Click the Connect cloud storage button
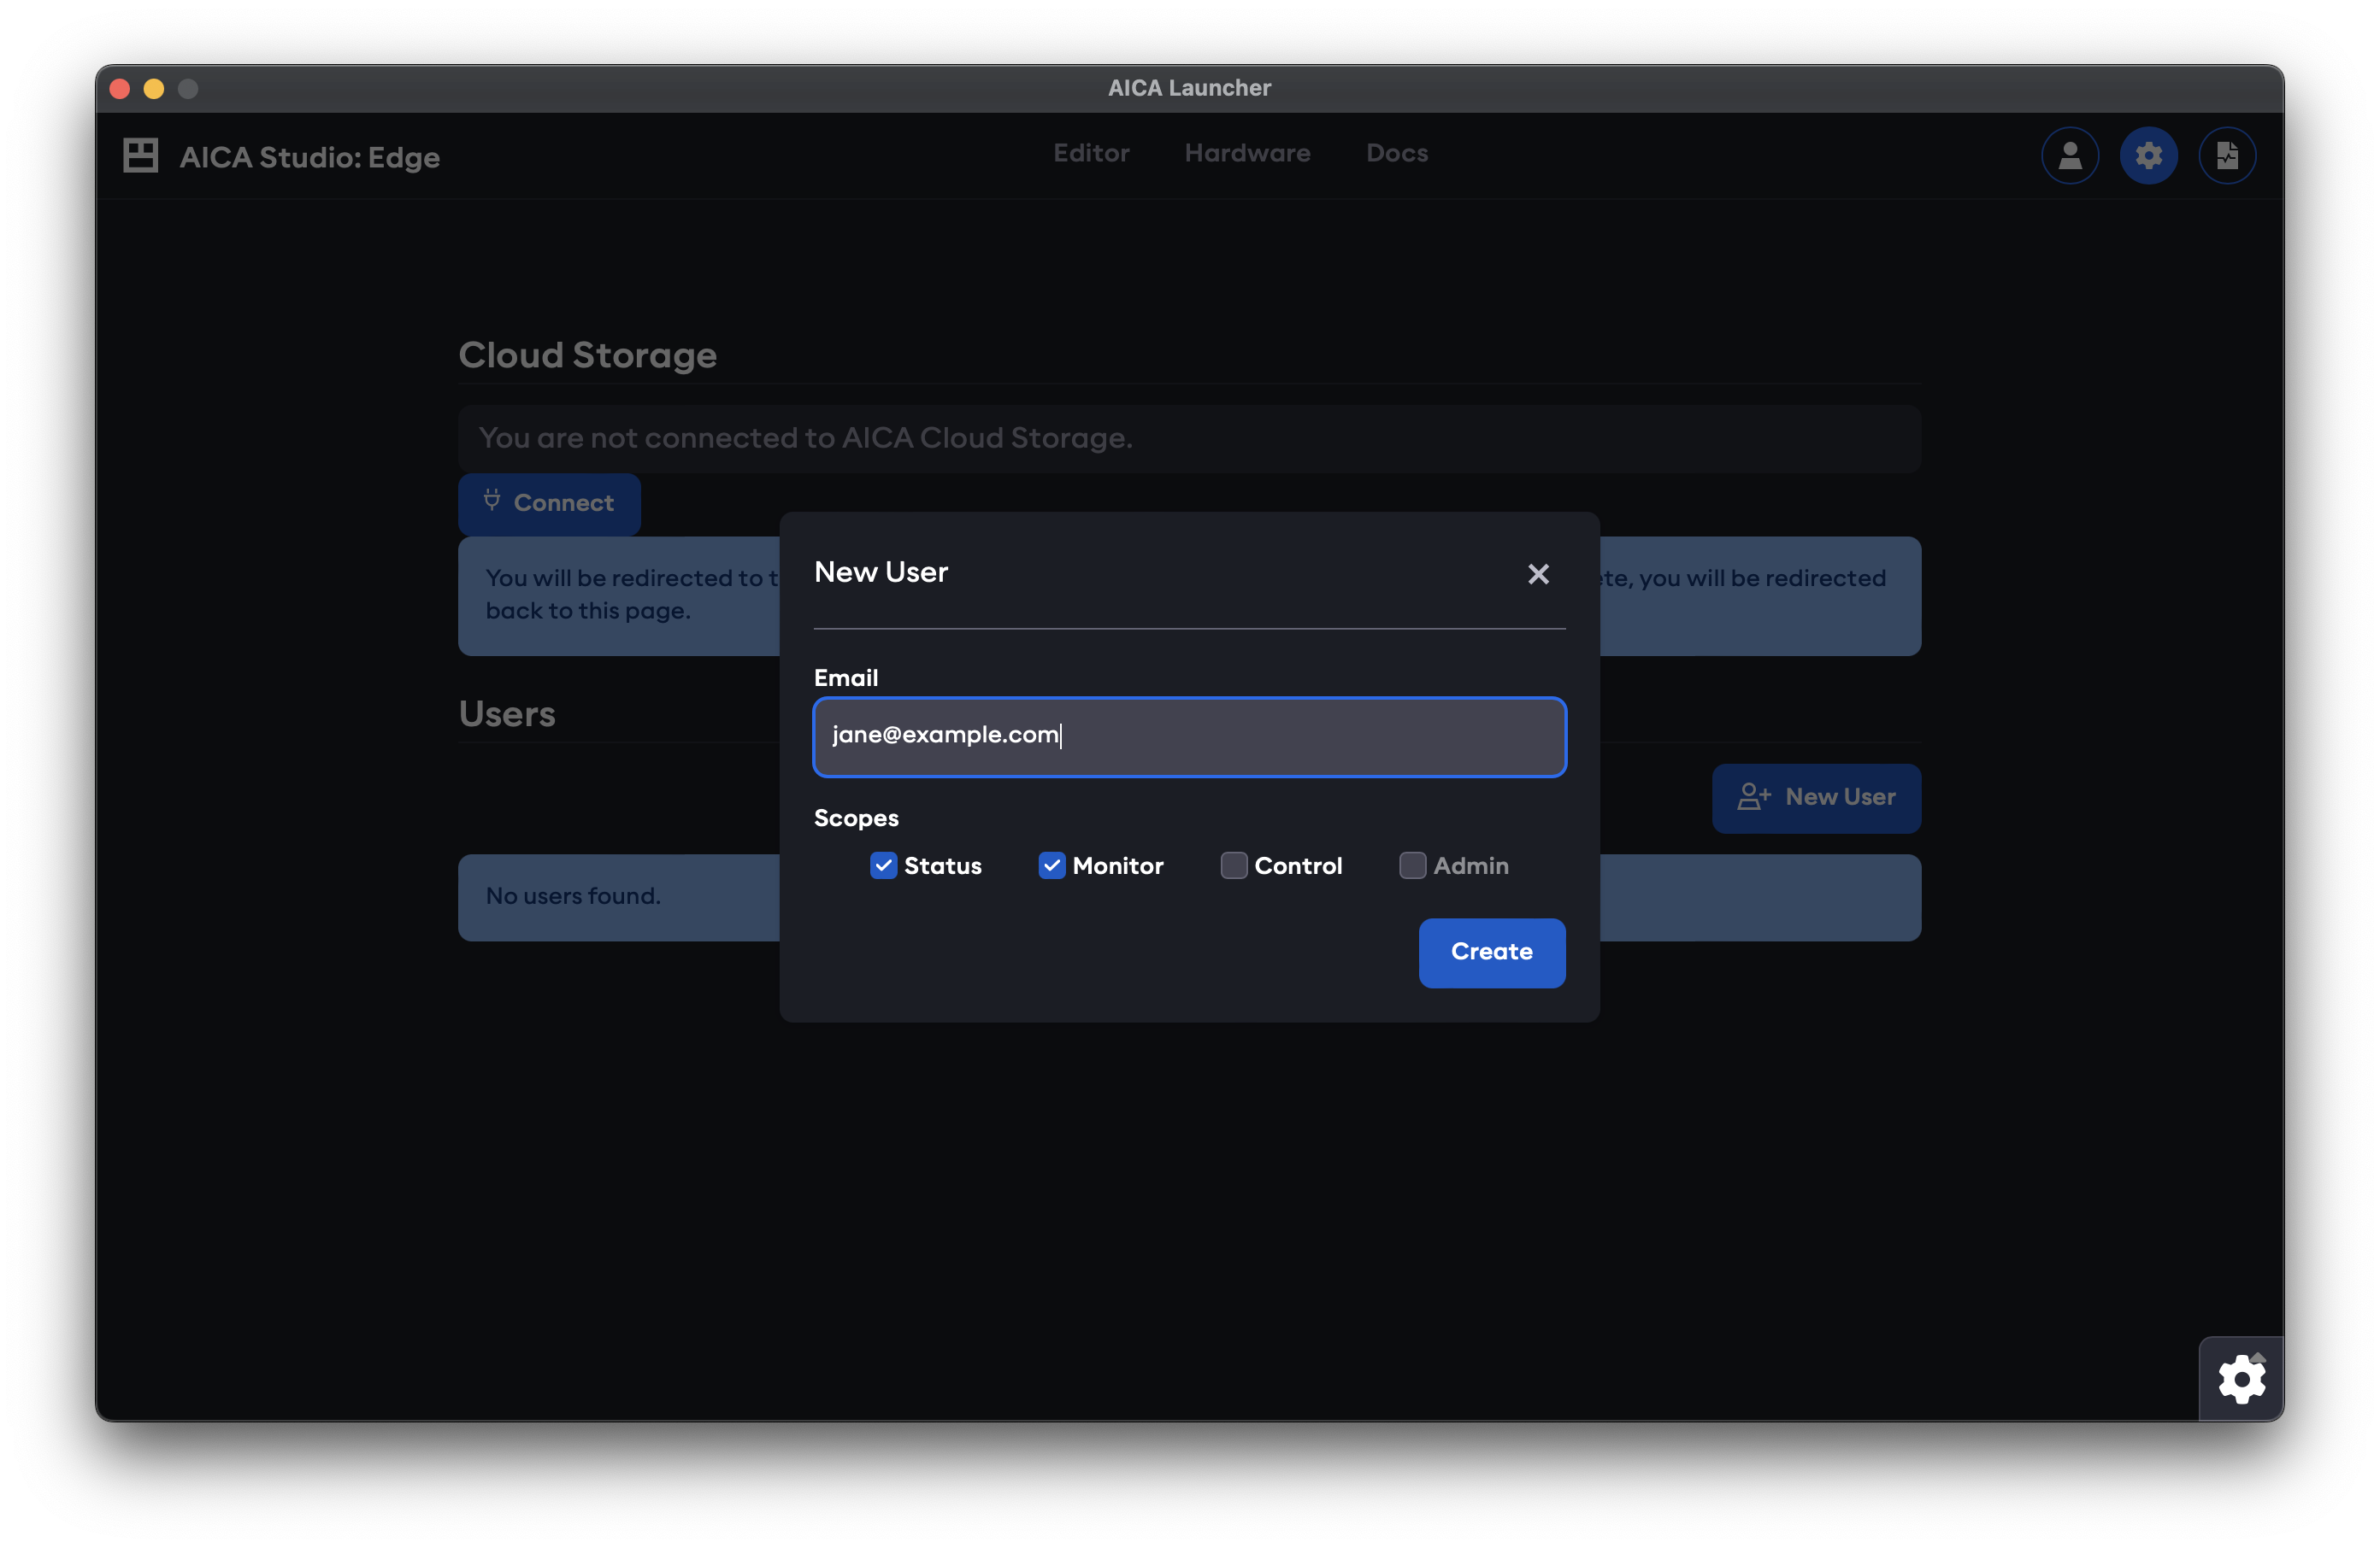This screenshot has height=1548, width=2380. click(549, 504)
